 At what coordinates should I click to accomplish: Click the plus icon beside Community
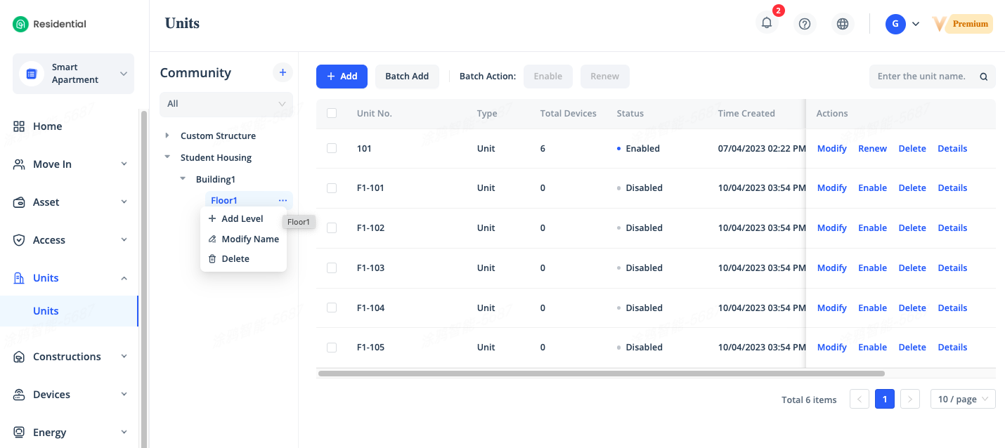click(x=283, y=72)
